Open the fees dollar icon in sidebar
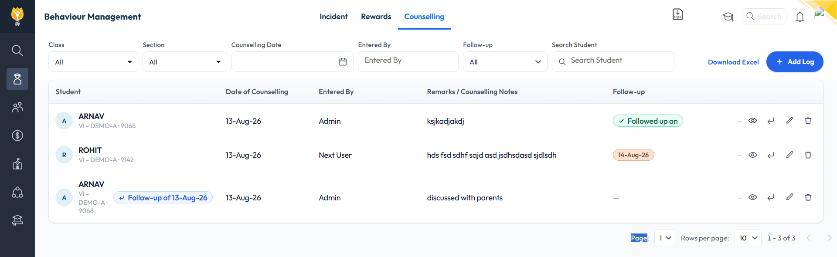Image resolution: width=837 pixels, height=257 pixels. click(x=17, y=135)
